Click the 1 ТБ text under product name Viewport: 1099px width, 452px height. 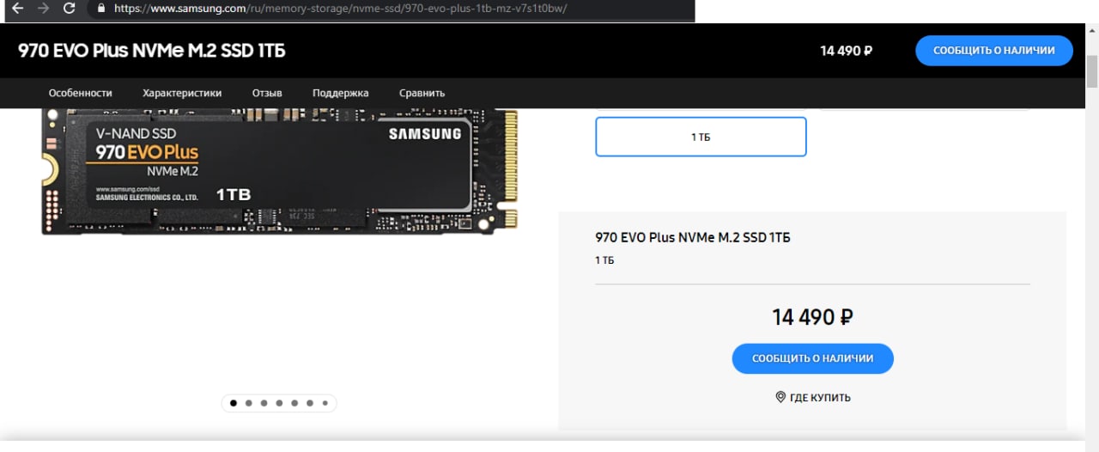point(604,260)
